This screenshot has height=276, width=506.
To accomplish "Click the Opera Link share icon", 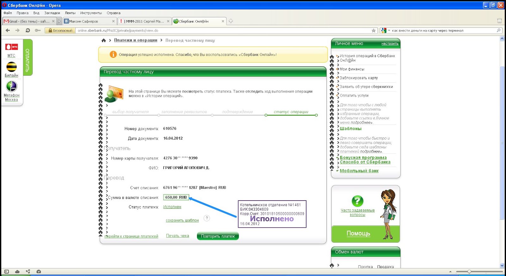I will [x=28, y=272].
